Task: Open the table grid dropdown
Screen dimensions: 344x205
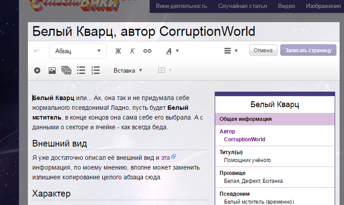Action: [x=164, y=70]
